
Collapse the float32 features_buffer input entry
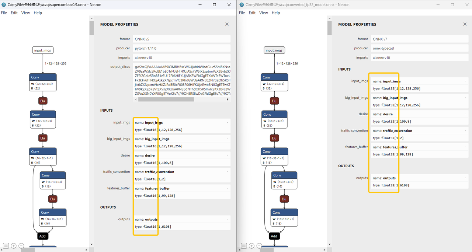click(x=465, y=147)
